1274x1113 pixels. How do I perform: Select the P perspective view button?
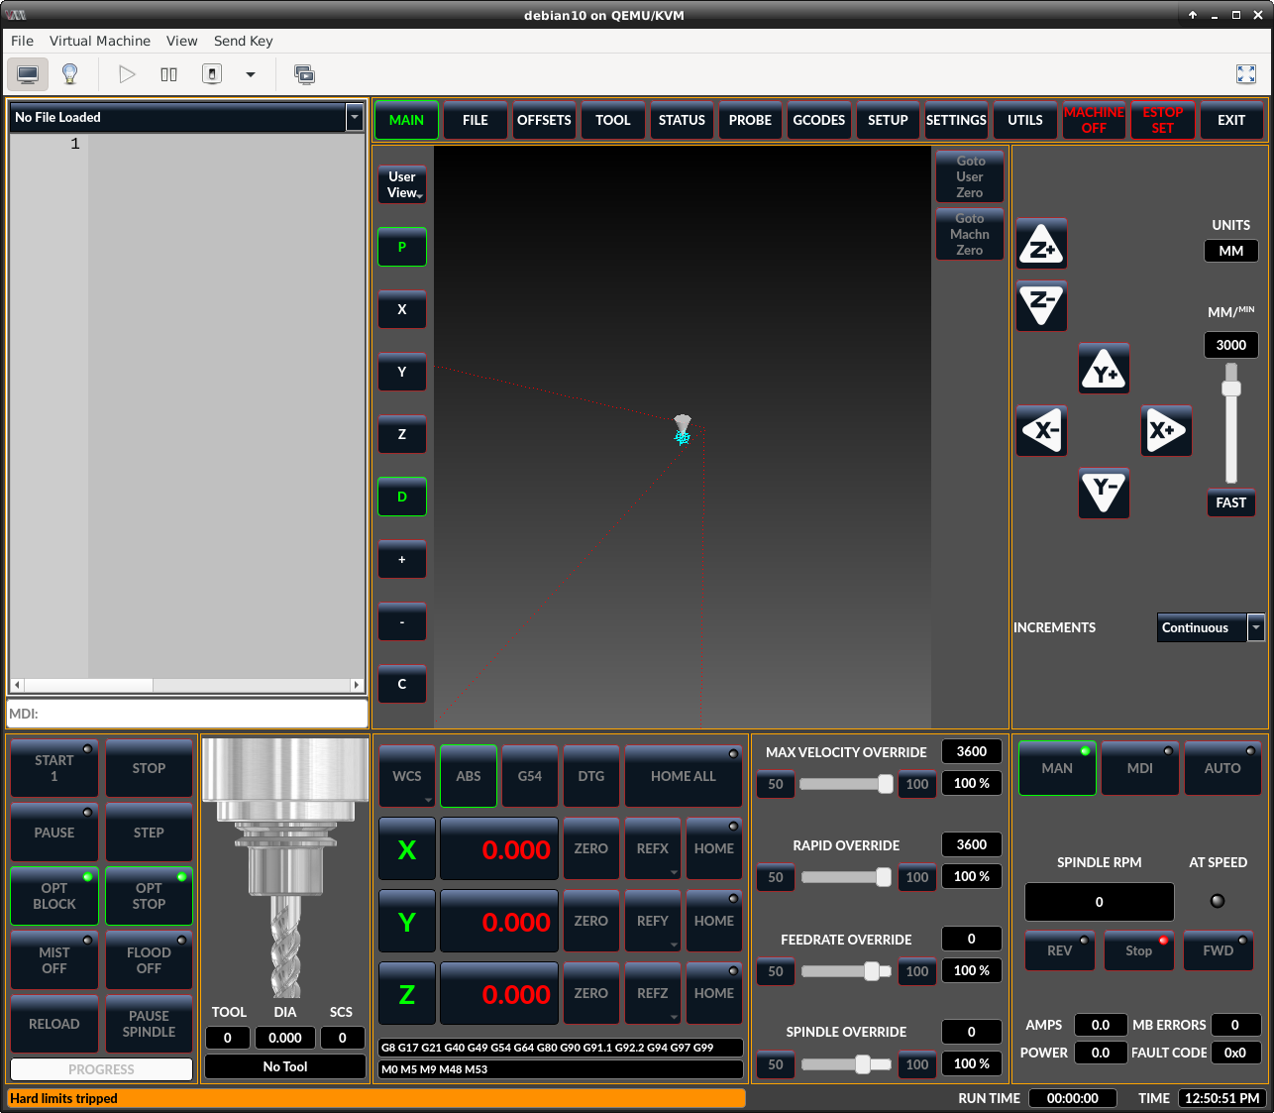click(x=402, y=247)
